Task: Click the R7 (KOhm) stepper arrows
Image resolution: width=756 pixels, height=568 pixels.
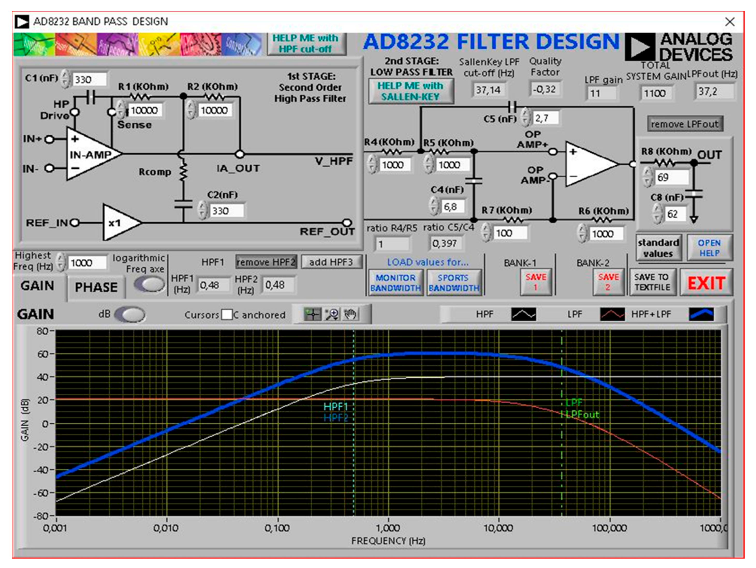Action: 486,233
